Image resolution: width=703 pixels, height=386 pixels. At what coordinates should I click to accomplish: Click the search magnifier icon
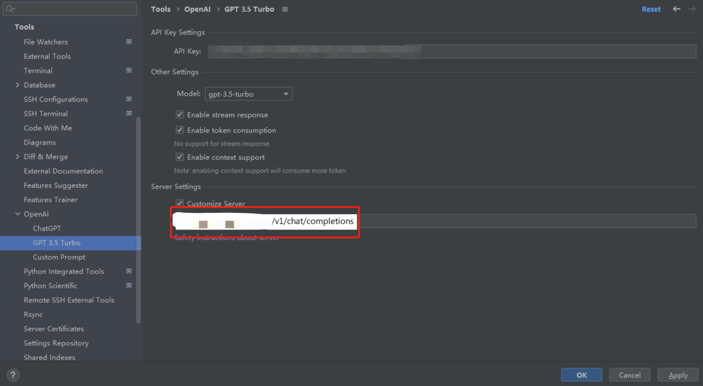10,9
